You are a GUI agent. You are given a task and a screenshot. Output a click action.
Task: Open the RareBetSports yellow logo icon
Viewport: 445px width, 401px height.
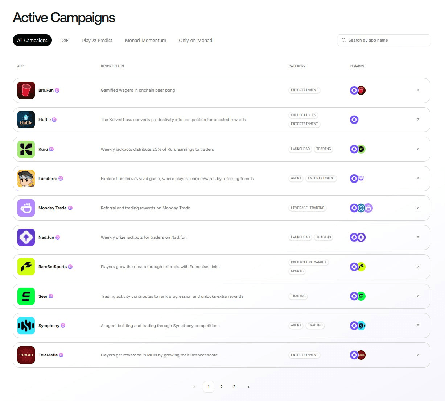26,267
